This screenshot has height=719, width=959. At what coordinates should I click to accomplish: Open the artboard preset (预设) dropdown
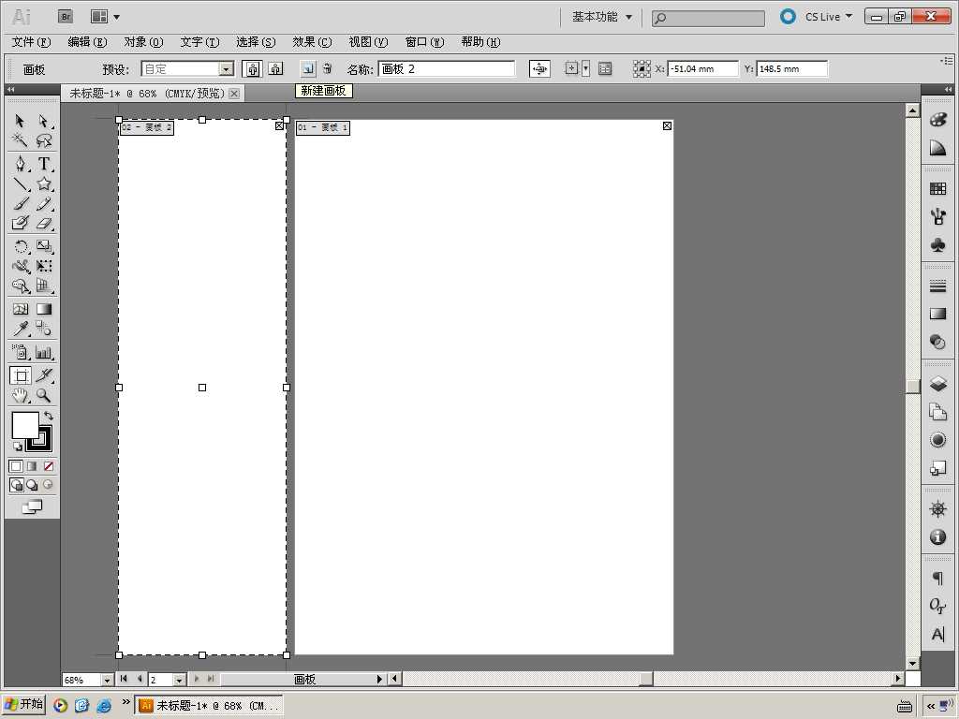(x=227, y=69)
